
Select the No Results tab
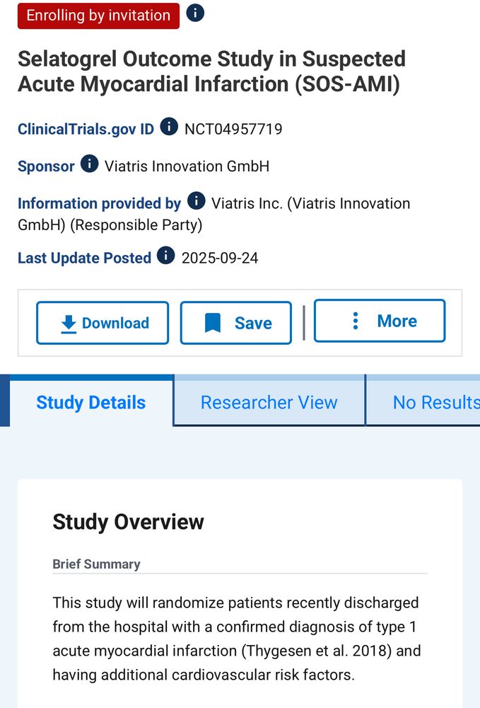pos(423,402)
